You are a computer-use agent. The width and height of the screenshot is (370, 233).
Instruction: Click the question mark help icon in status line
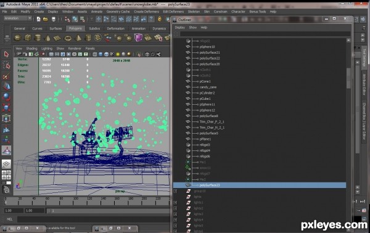click(151, 19)
